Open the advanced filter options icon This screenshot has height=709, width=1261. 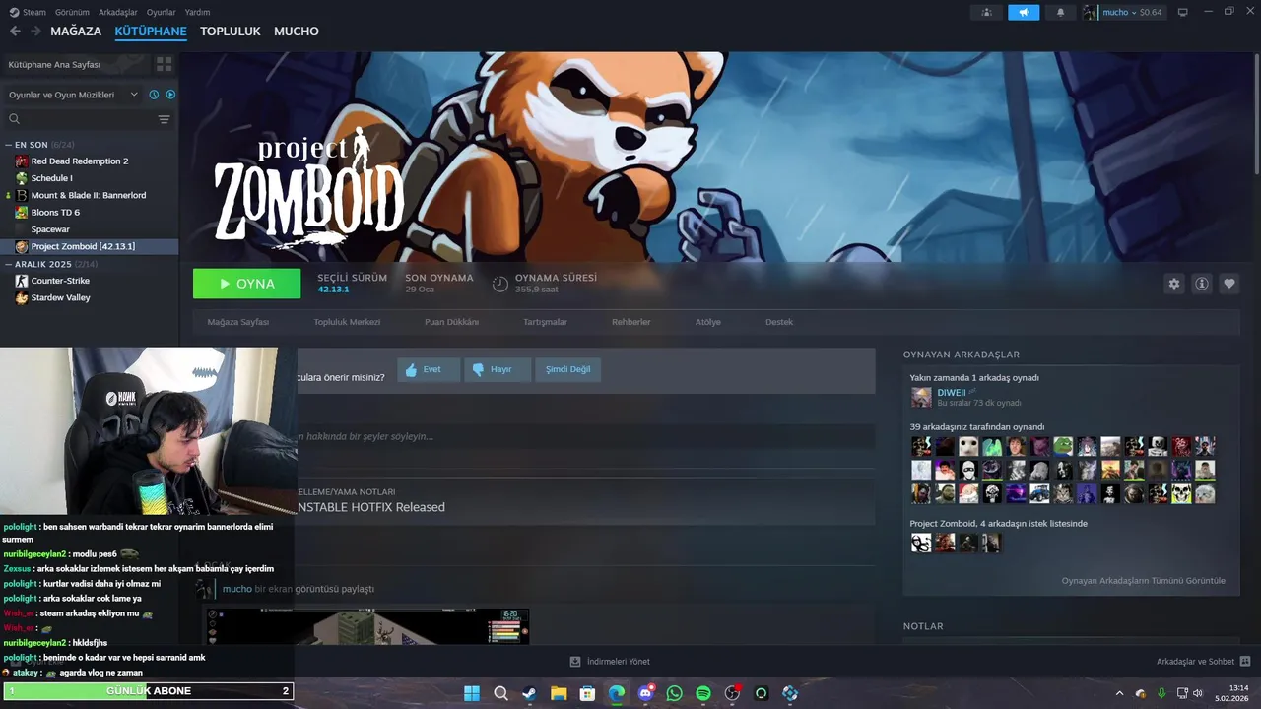point(164,119)
